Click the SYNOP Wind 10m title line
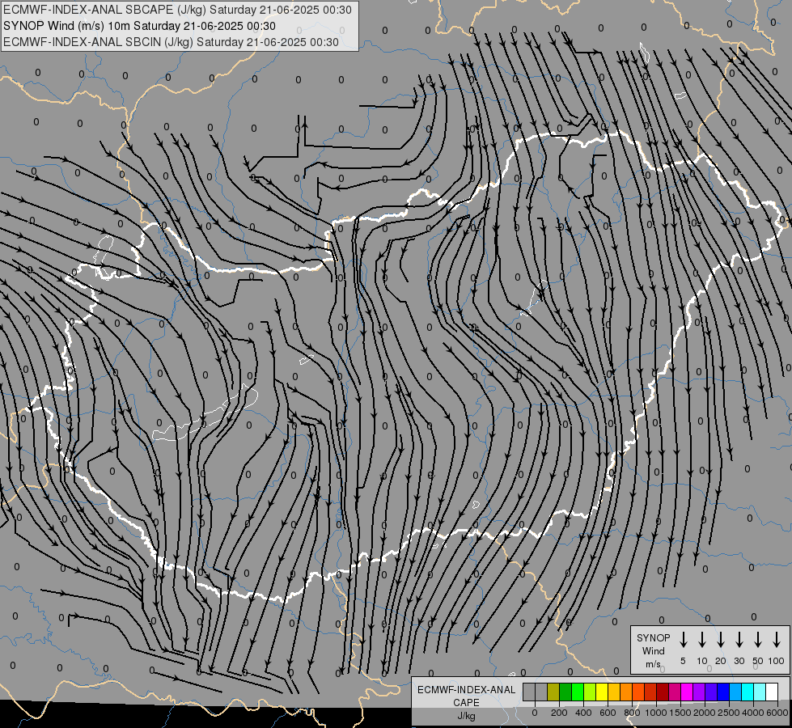792x728 pixels. tap(139, 26)
